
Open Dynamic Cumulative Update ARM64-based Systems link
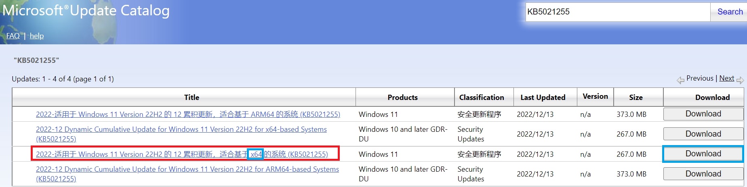tap(187, 169)
